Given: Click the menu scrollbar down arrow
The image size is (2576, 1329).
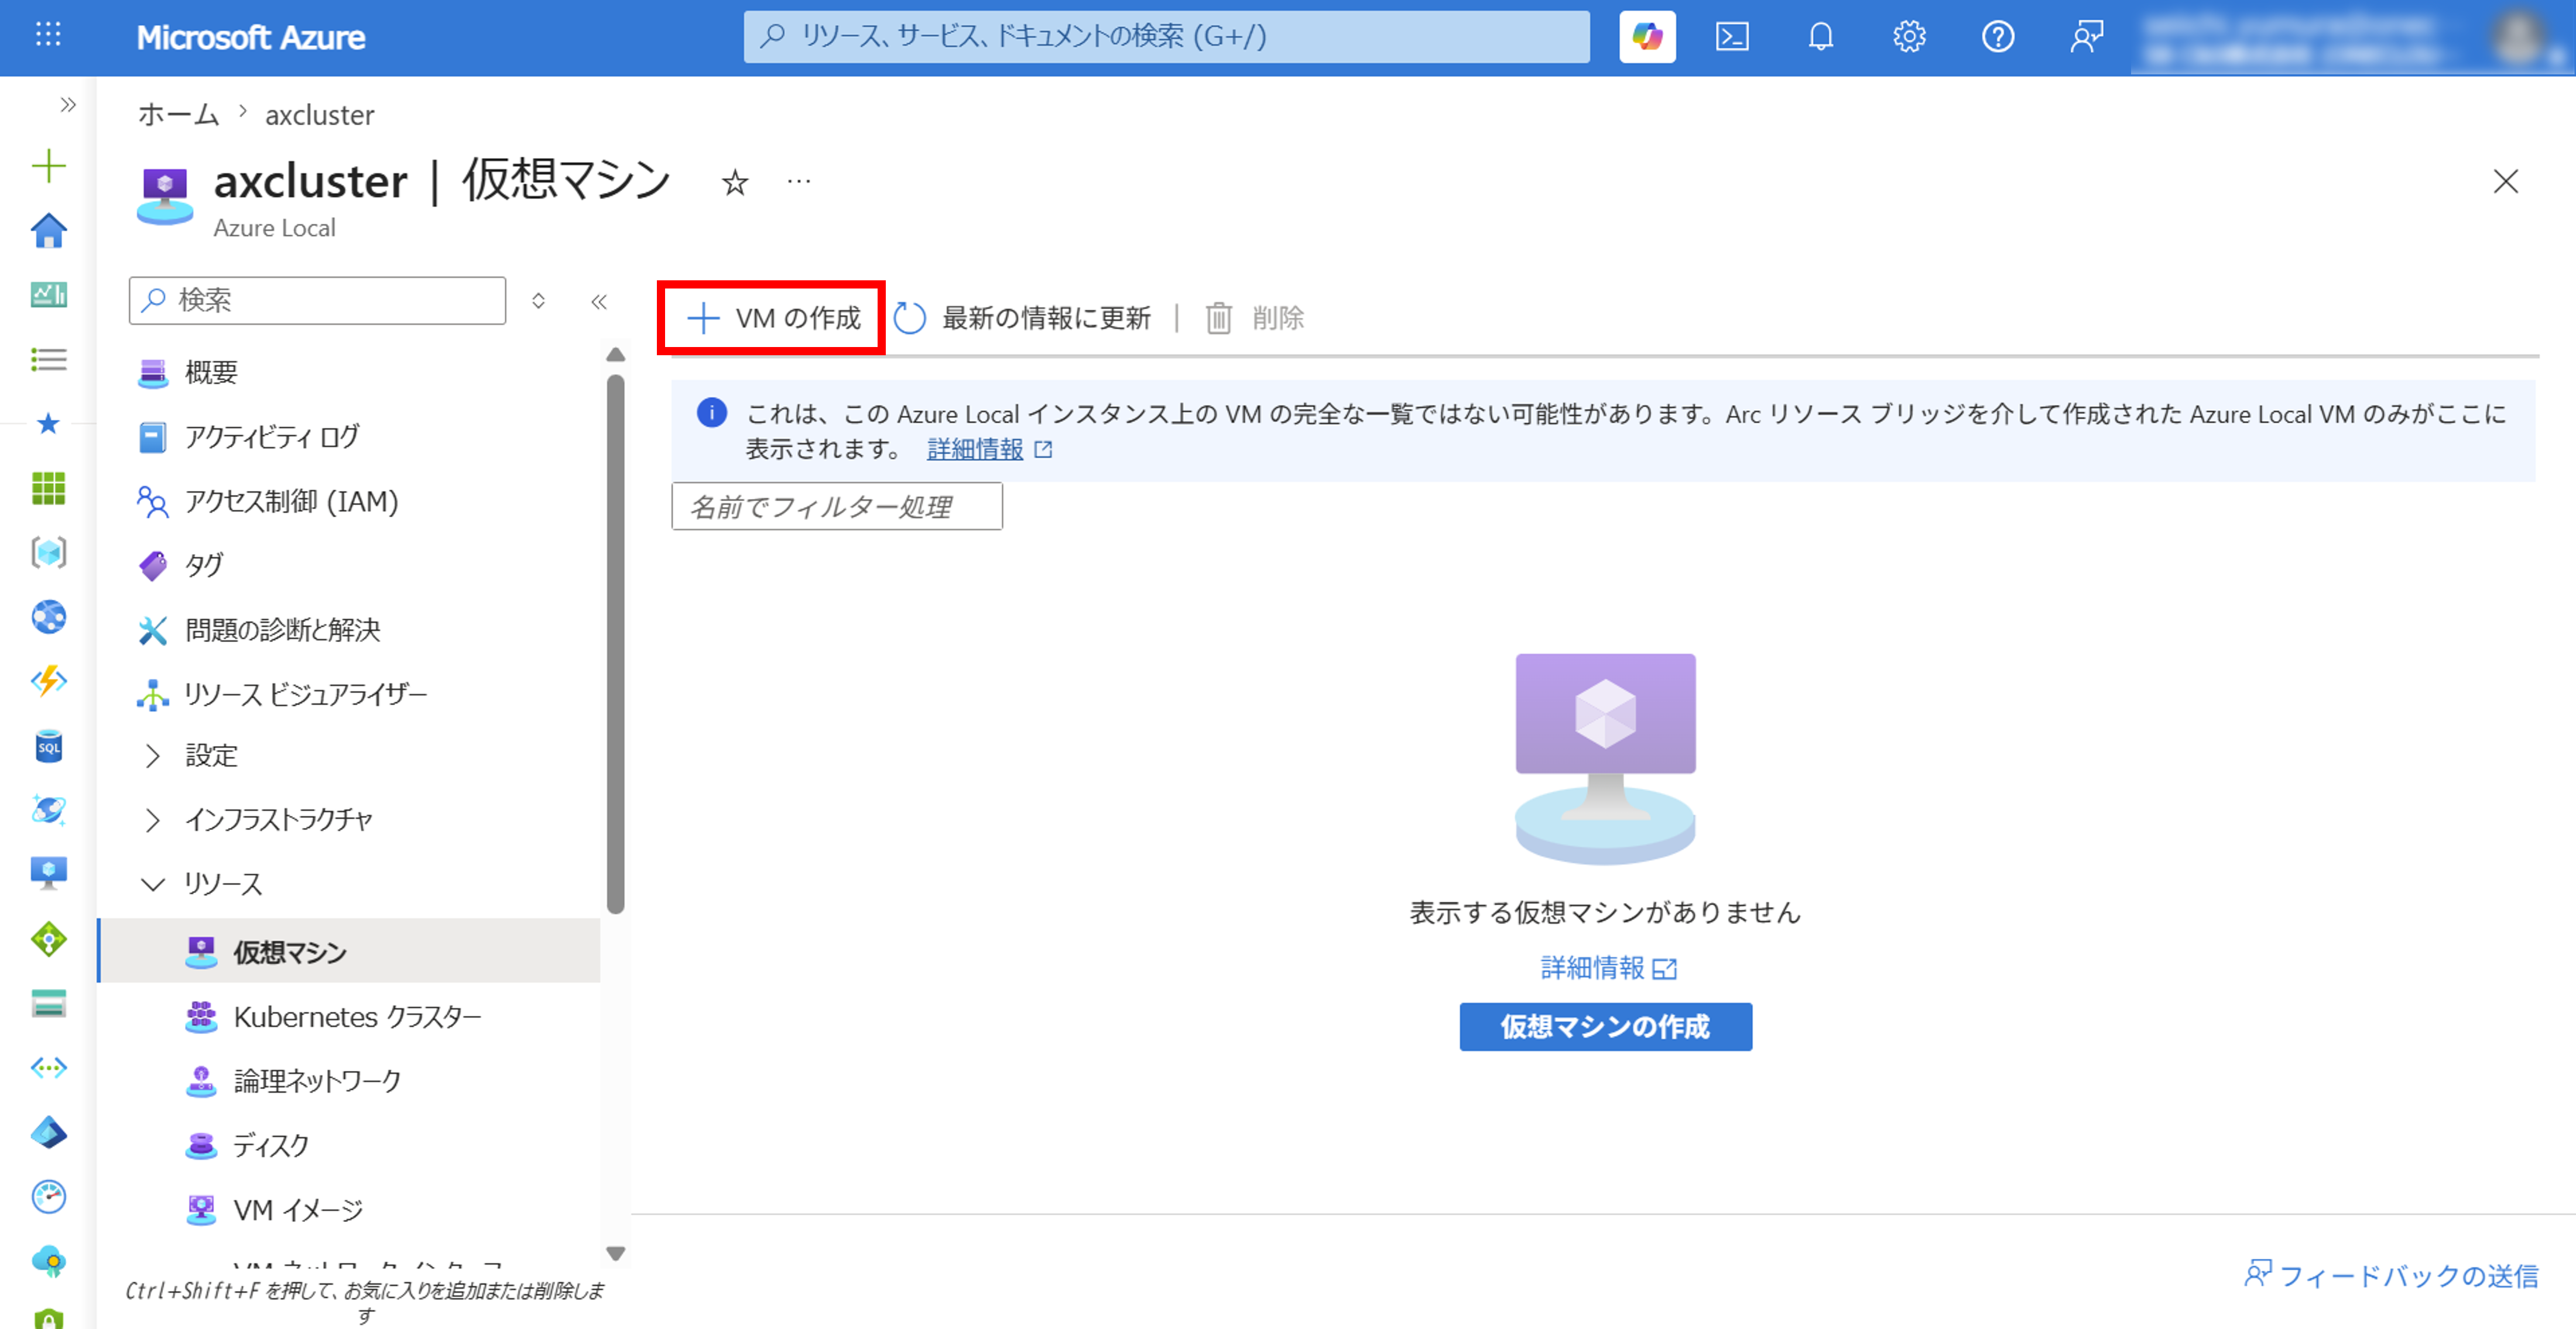Looking at the screenshot, I should point(616,1253).
